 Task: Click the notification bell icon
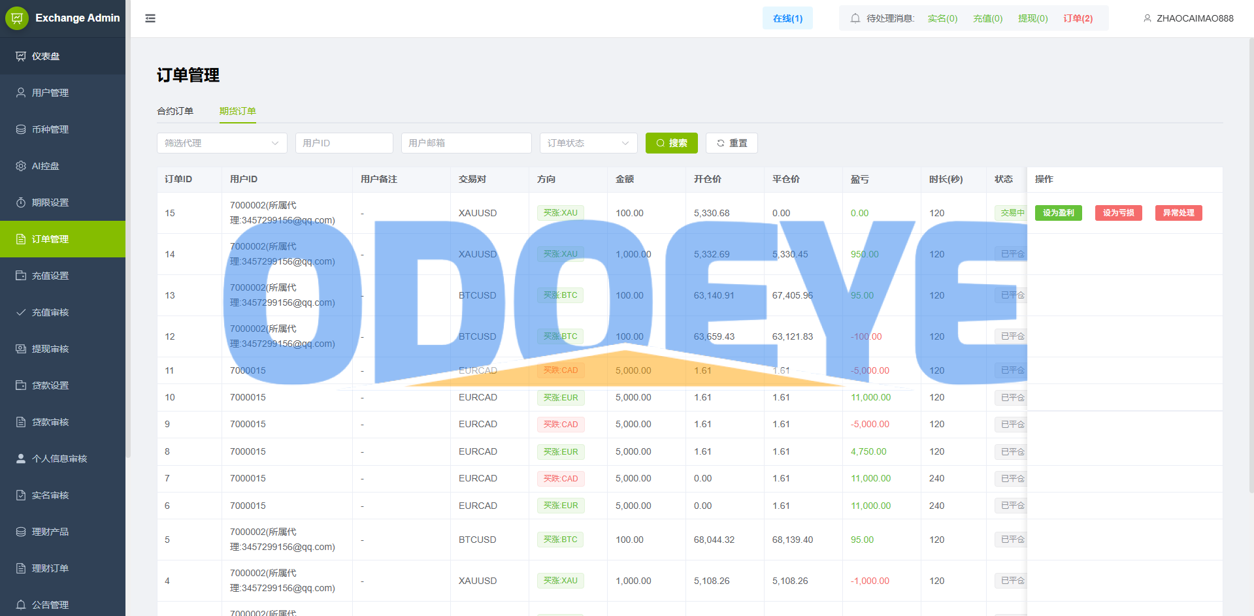tap(855, 18)
